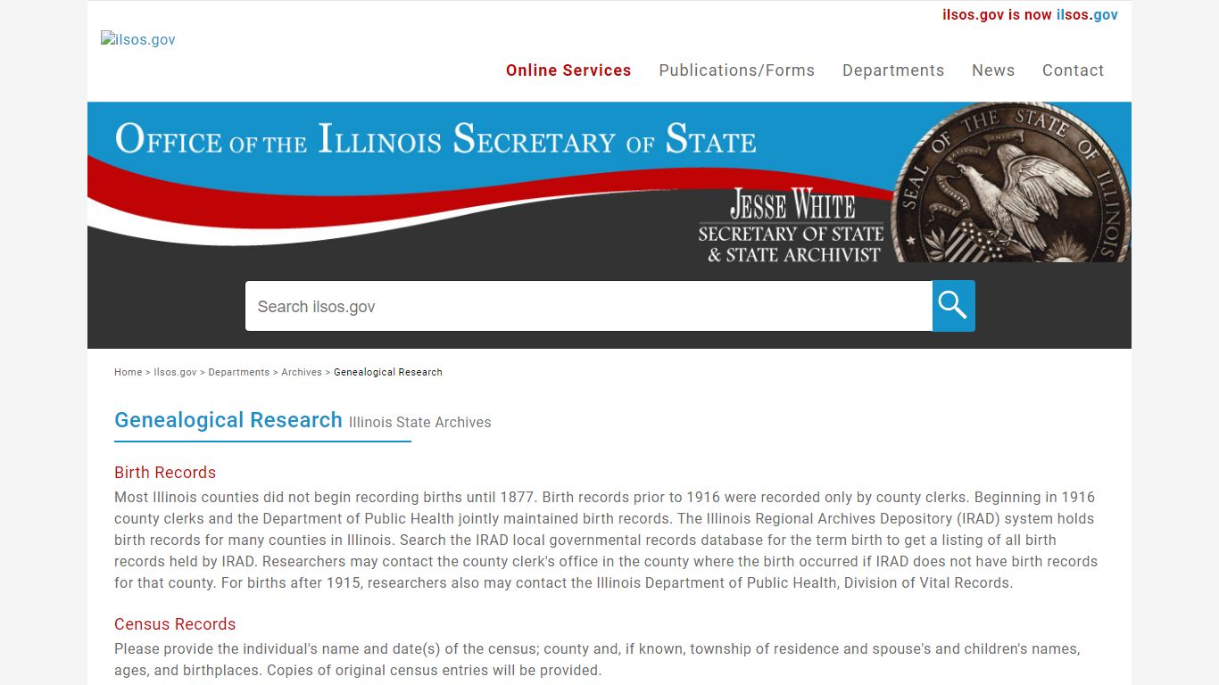
Task: Click the Census Records heading
Action: (x=175, y=624)
